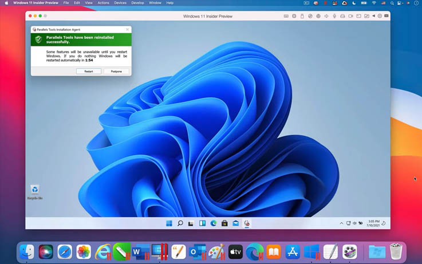422x264 pixels.
Task: Click Parallels Tools installer taskbar icon
Action: [247, 223]
